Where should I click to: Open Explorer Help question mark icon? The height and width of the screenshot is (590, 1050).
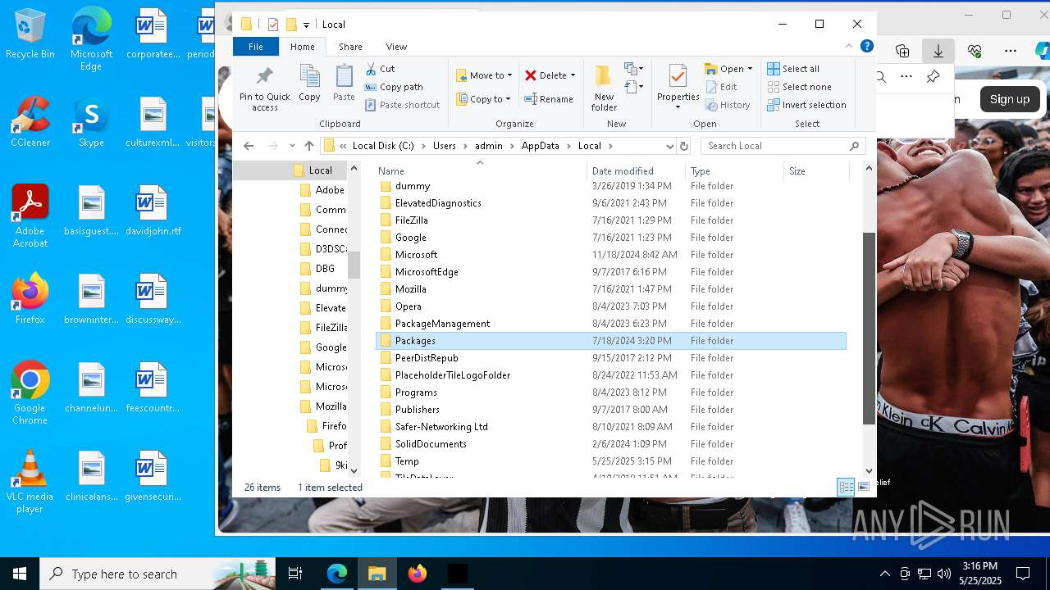click(866, 47)
